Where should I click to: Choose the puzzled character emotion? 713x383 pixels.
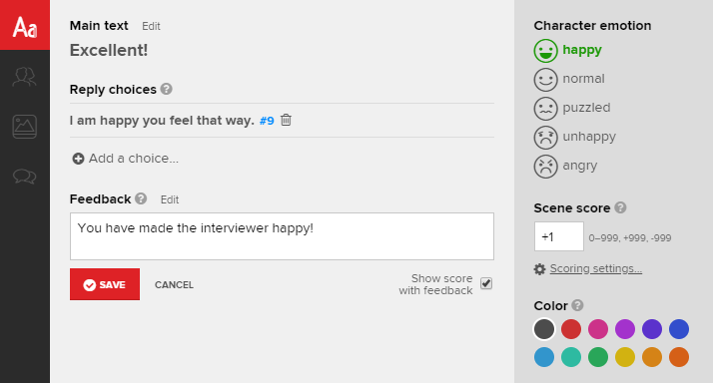(x=572, y=109)
